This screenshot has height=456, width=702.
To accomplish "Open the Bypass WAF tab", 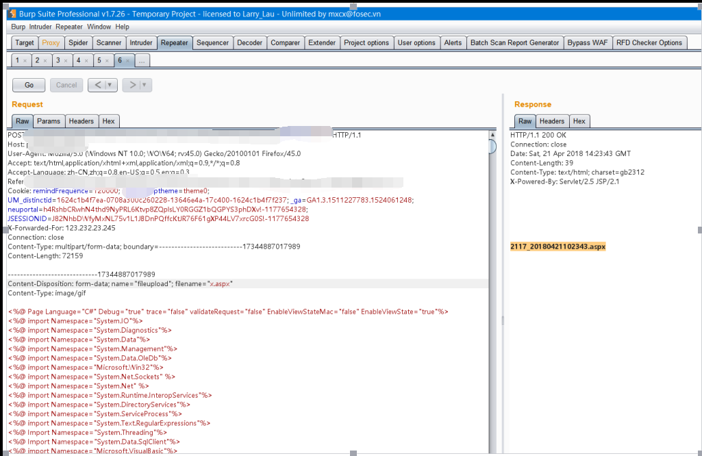I will 588,43.
